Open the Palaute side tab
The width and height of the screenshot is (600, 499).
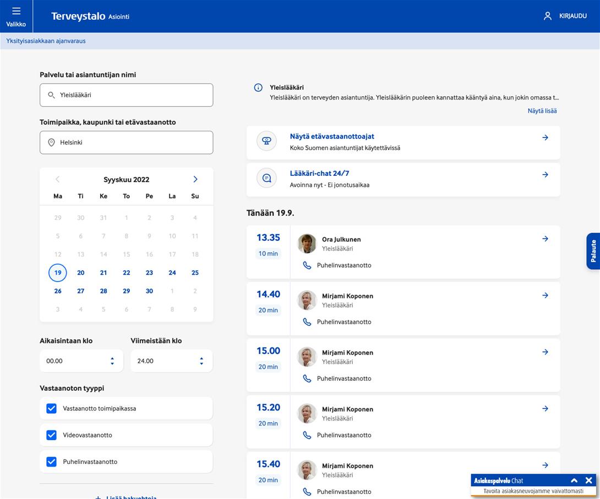point(593,251)
